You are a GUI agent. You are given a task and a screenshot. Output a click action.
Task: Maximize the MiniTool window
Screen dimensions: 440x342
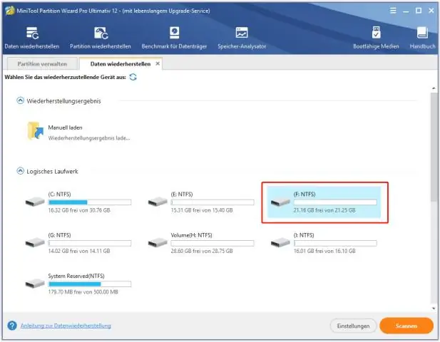point(419,11)
